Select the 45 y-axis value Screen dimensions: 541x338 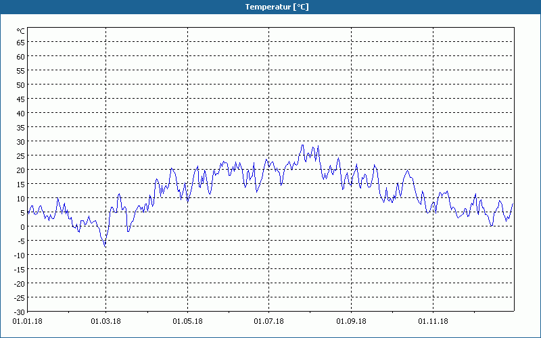pyautogui.click(x=21, y=99)
